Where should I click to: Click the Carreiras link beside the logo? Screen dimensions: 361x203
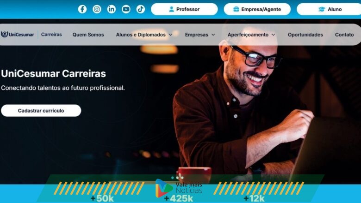pos(51,35)
